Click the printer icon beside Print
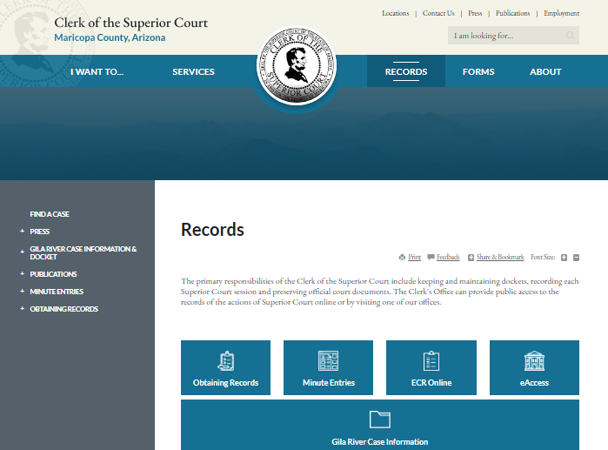The width and height of the screenshot is (608, 450). click(402, 258)
